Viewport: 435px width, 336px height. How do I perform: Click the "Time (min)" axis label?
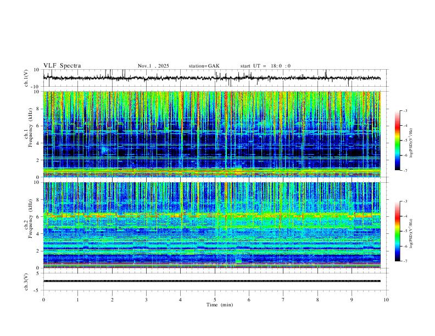click(220, 305)
